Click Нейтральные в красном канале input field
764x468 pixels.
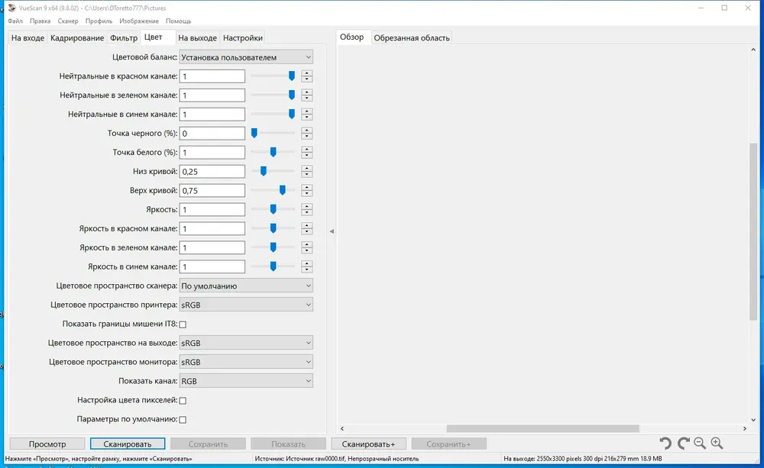click(212, 76)
